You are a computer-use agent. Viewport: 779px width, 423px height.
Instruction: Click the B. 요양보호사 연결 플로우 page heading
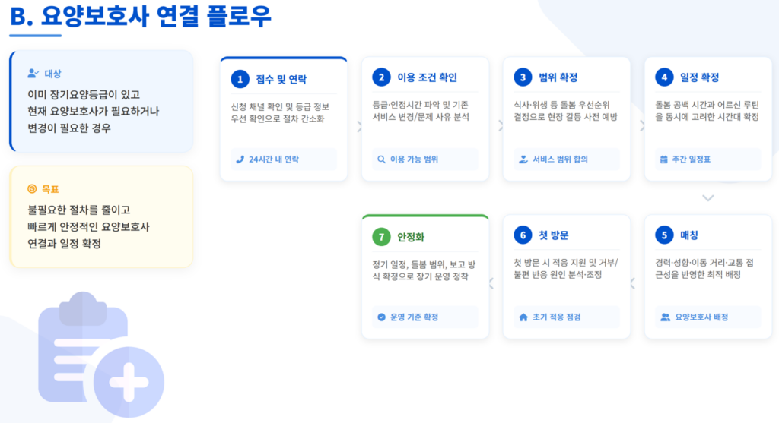pyautogui.click(x=141, y=16)
